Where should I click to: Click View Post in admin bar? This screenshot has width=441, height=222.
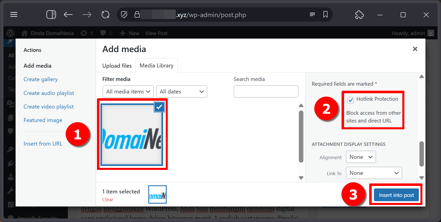[x=156, y=33]
